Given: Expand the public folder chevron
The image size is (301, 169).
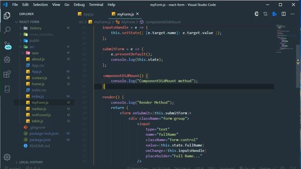Looking at the screenshot, I should tap(20, 41).
